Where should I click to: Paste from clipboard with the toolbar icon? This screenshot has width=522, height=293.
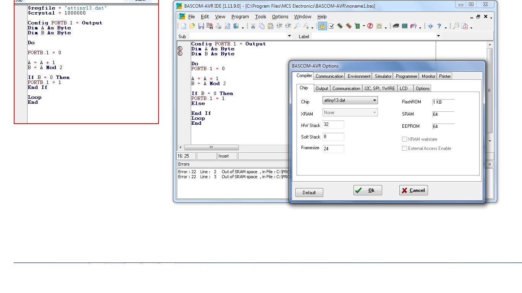(271, 26)
